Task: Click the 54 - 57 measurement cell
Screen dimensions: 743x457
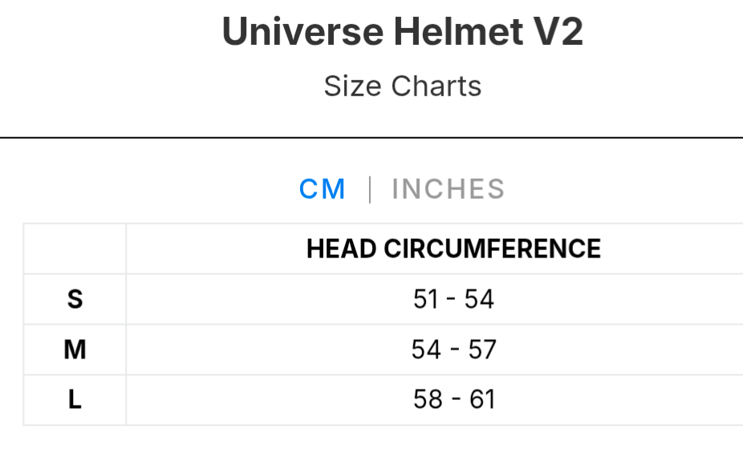Action: (453, 350)
